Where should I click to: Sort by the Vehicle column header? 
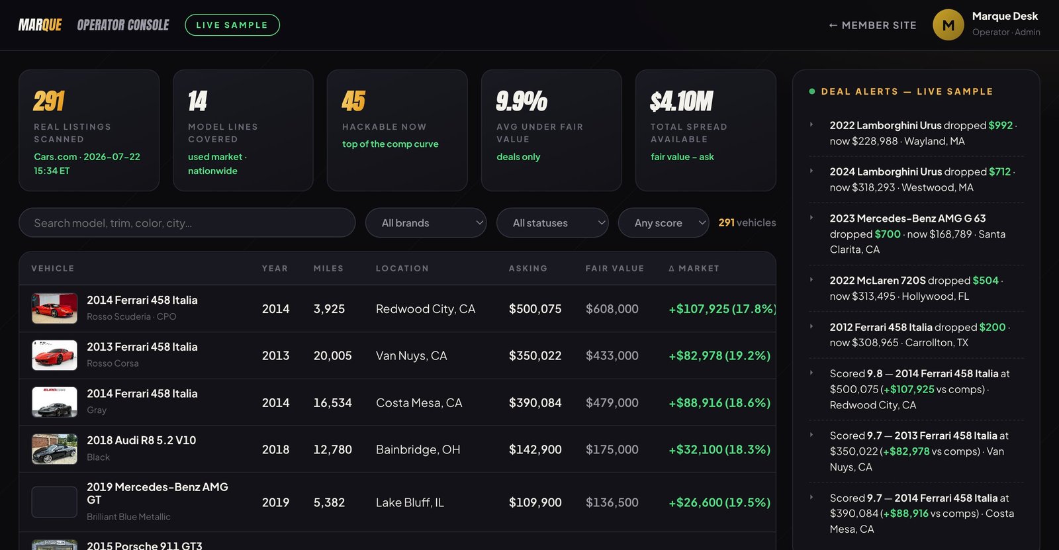(53, 269)
